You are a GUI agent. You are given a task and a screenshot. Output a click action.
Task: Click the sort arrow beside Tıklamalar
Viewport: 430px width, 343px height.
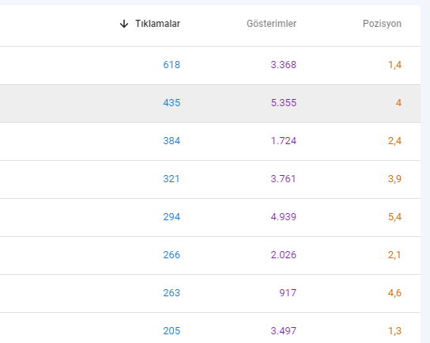[x=124, y=24]
